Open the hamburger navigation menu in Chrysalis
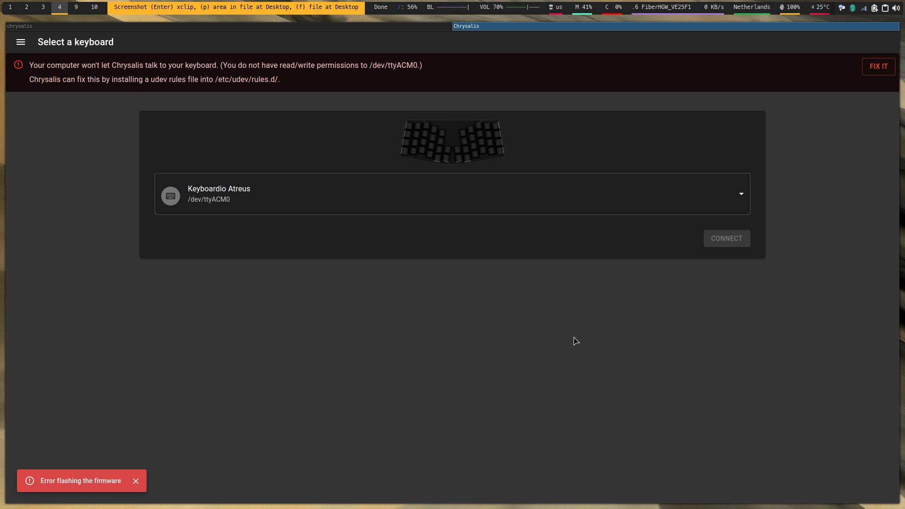 click(21, 42)
